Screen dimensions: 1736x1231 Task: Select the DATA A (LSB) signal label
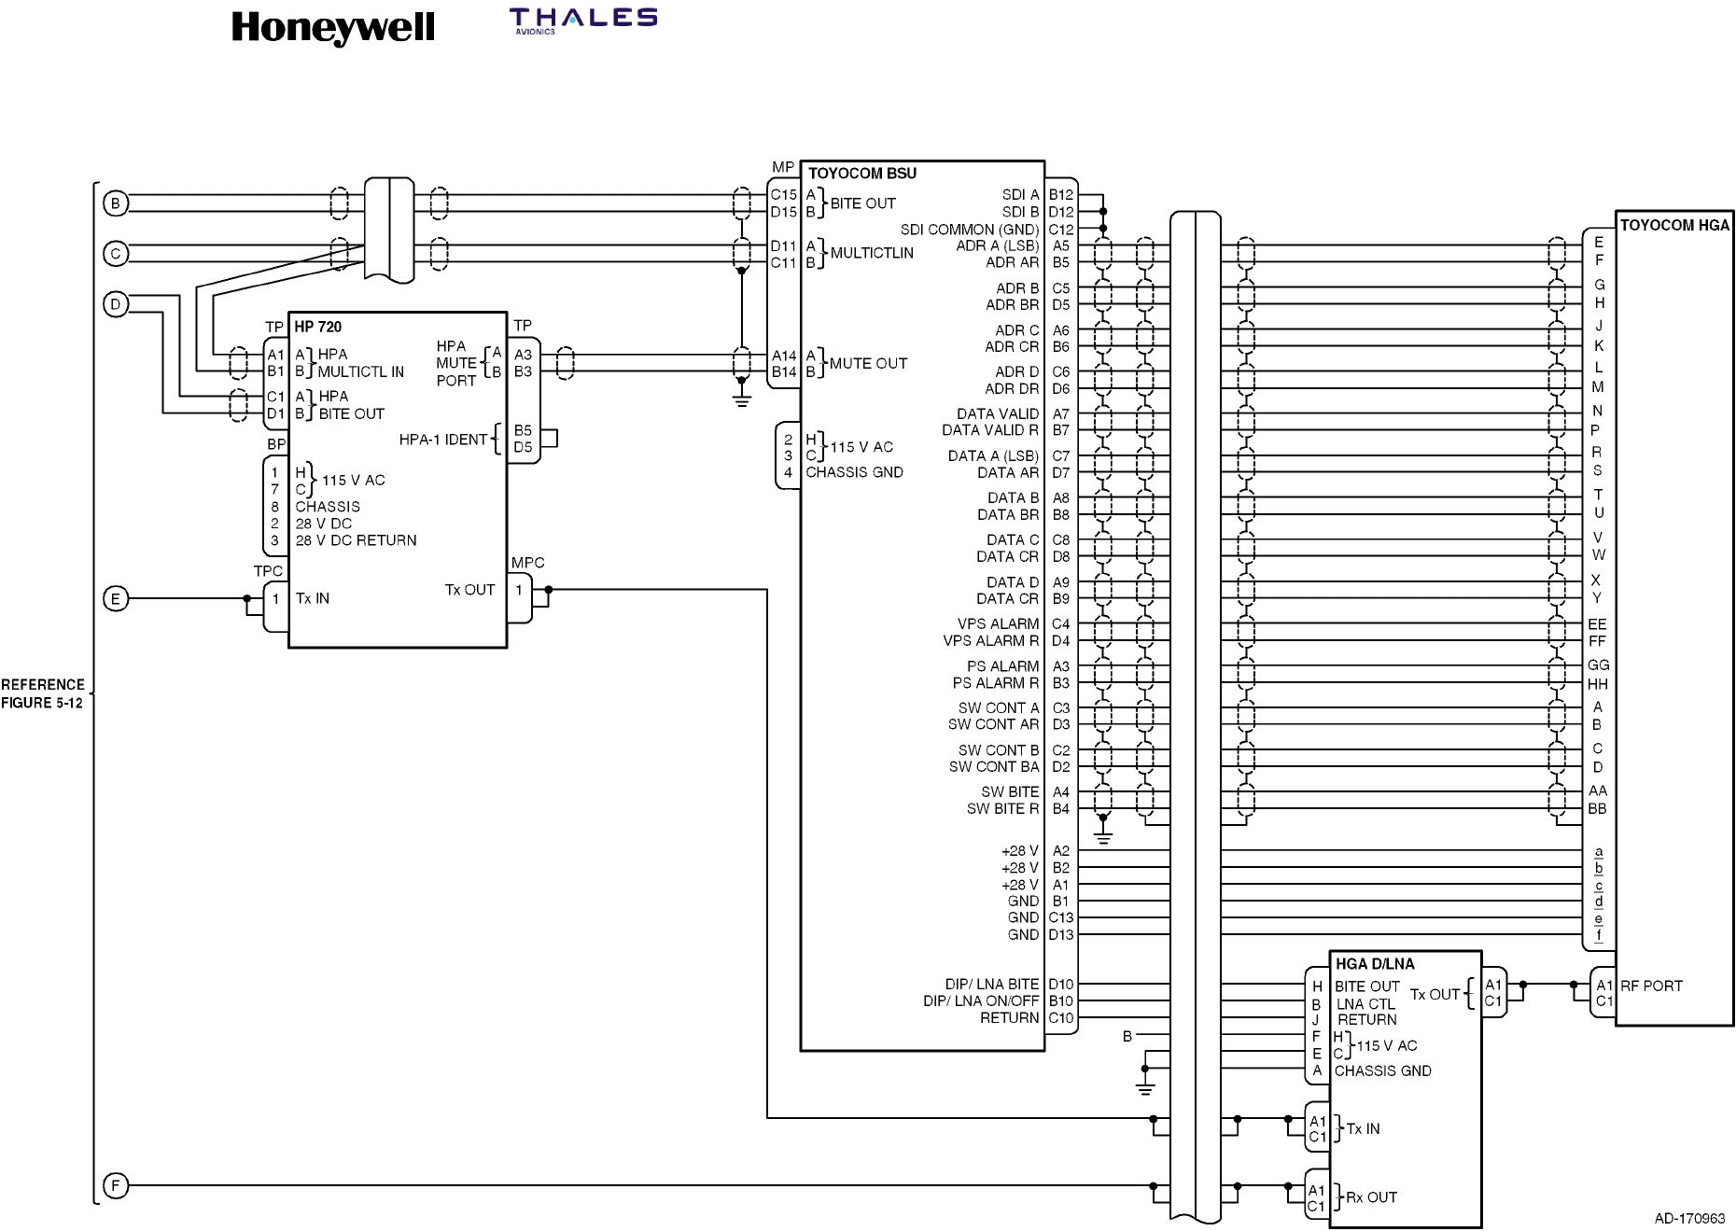point(993,456)
